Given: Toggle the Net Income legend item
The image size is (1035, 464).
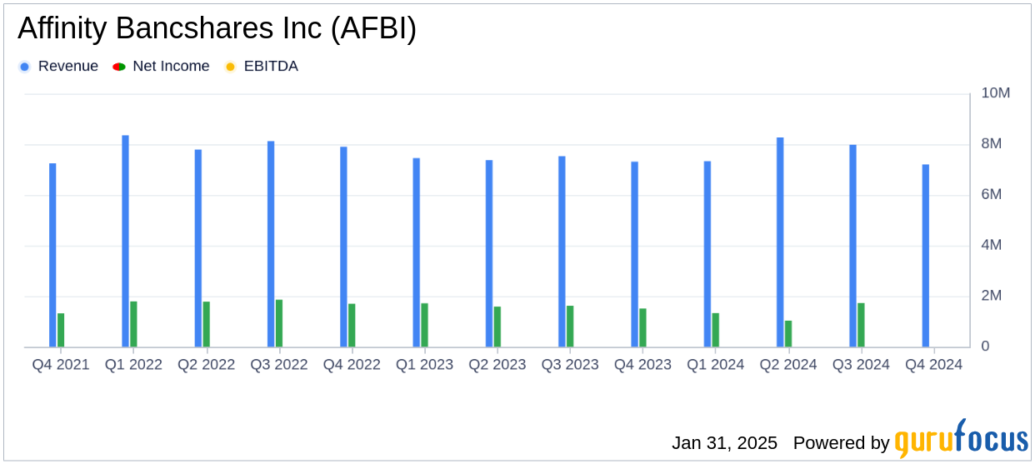Looking at the screenshot, I should coord(161,67).
